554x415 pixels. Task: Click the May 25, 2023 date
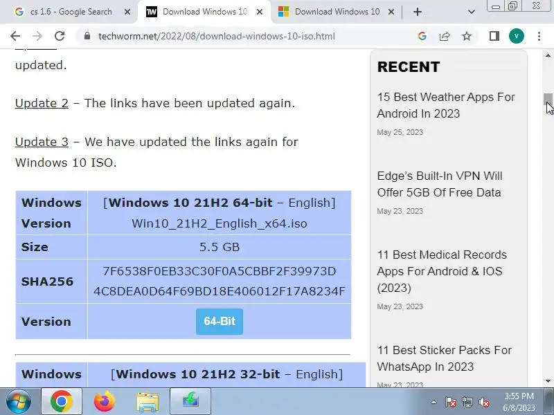pyautogui.click(x=400, y=132)
